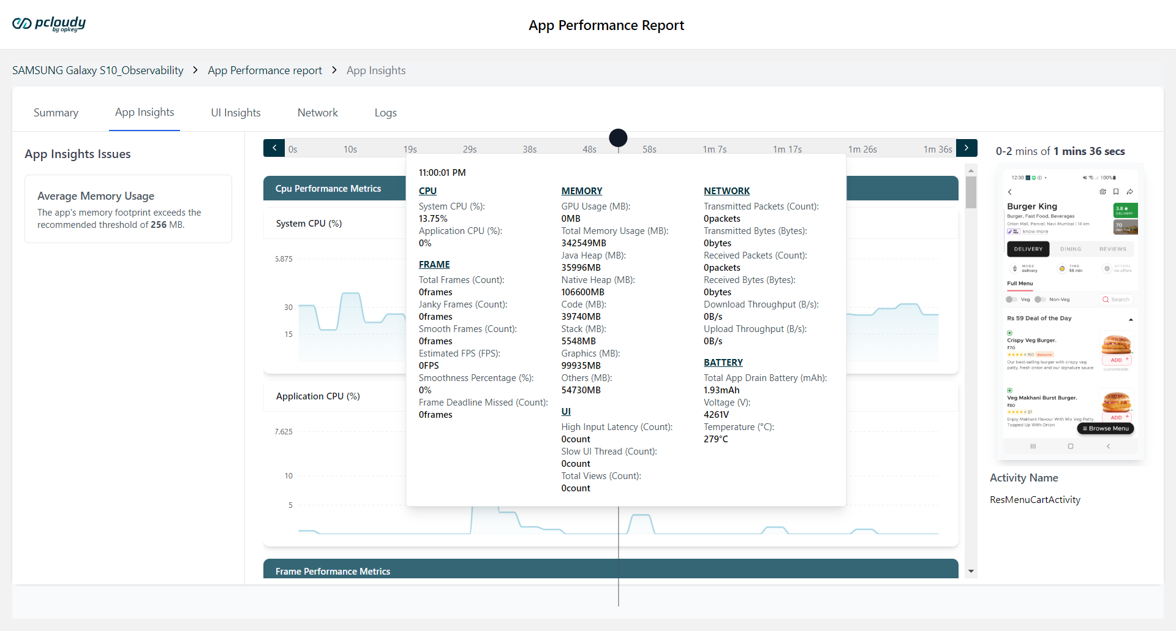This screenshot has height=631, width=1176.
Task: Switch to the UI Insights tab
Action: (x=236, y=113)
